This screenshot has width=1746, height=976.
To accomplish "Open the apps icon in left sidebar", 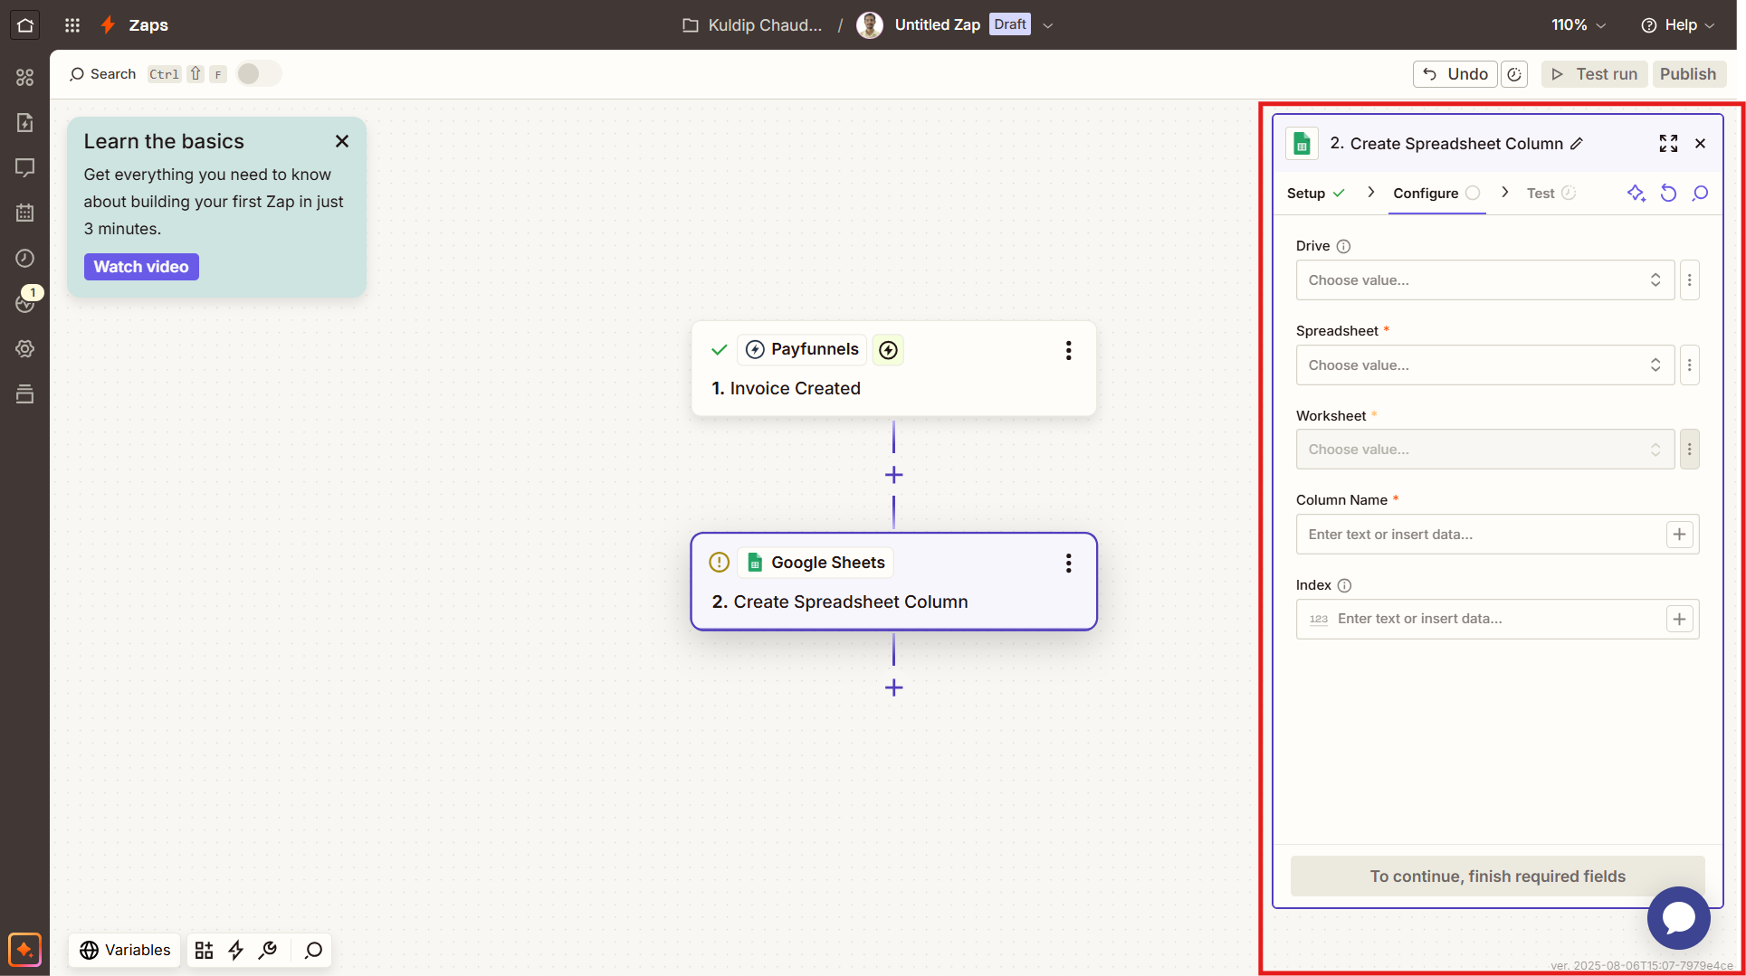I will [25, 77].
